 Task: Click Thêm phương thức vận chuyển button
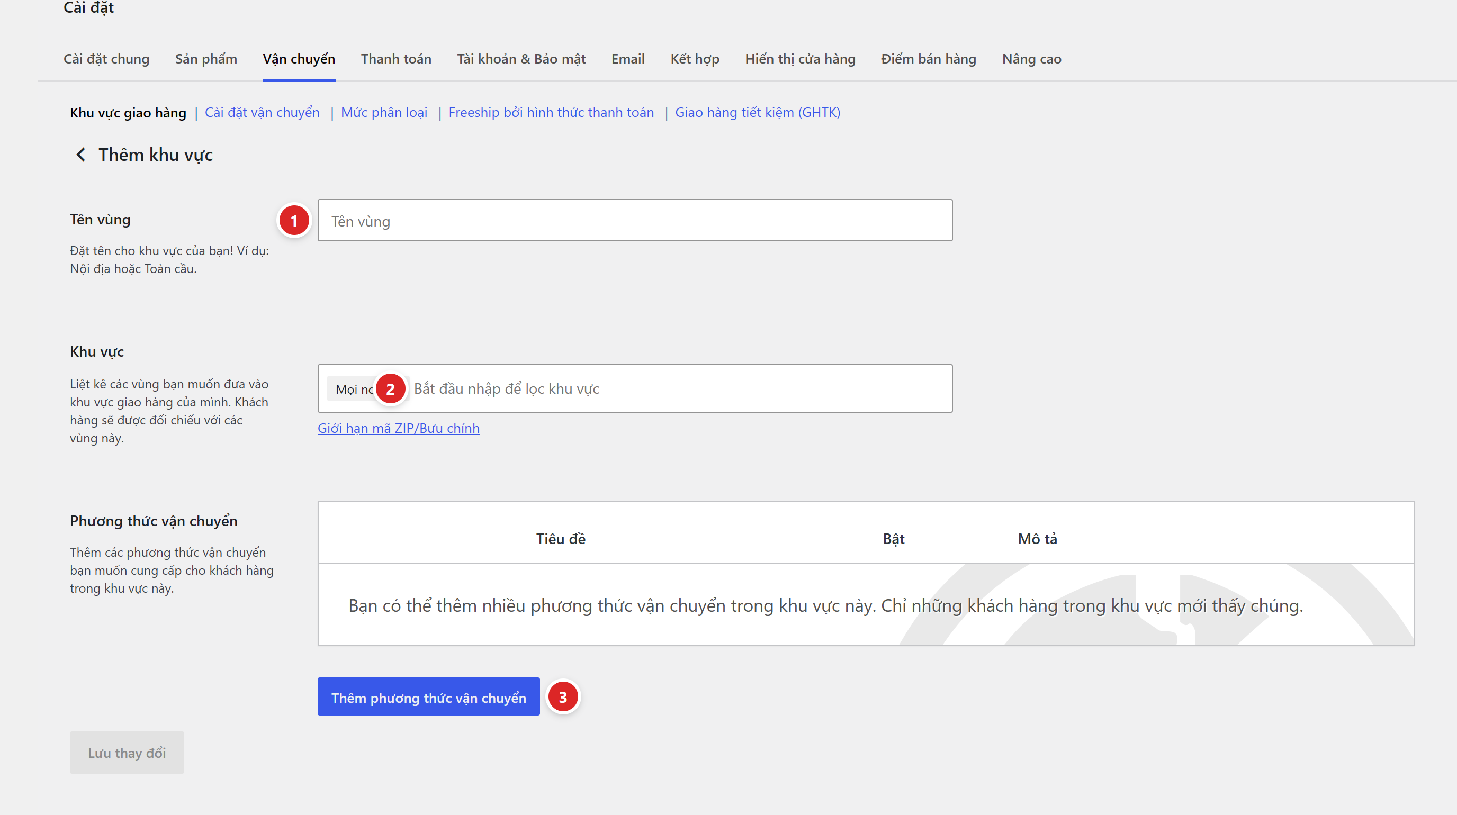pyautogui.click(x=428, y=697)
